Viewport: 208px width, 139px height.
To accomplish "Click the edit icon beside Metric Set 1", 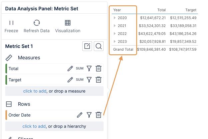I will tap(87, 47).
